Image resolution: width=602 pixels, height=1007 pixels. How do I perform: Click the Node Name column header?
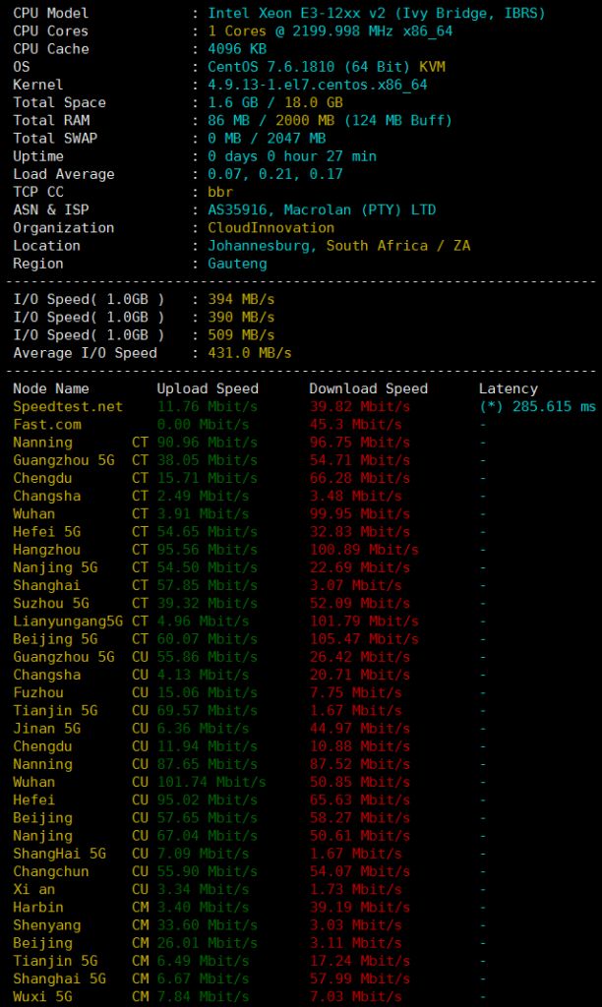pos(51,389)
